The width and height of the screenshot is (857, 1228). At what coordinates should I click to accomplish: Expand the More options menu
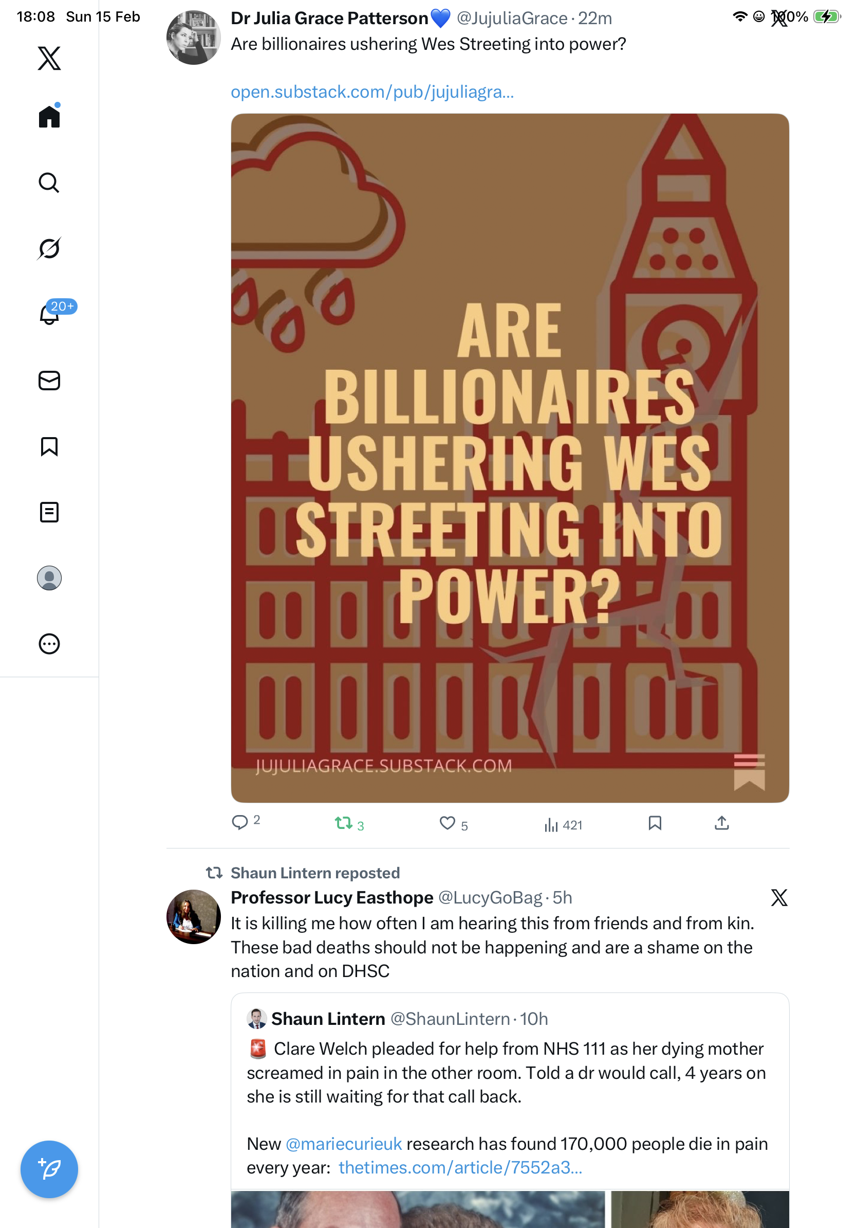pos(49,644)
